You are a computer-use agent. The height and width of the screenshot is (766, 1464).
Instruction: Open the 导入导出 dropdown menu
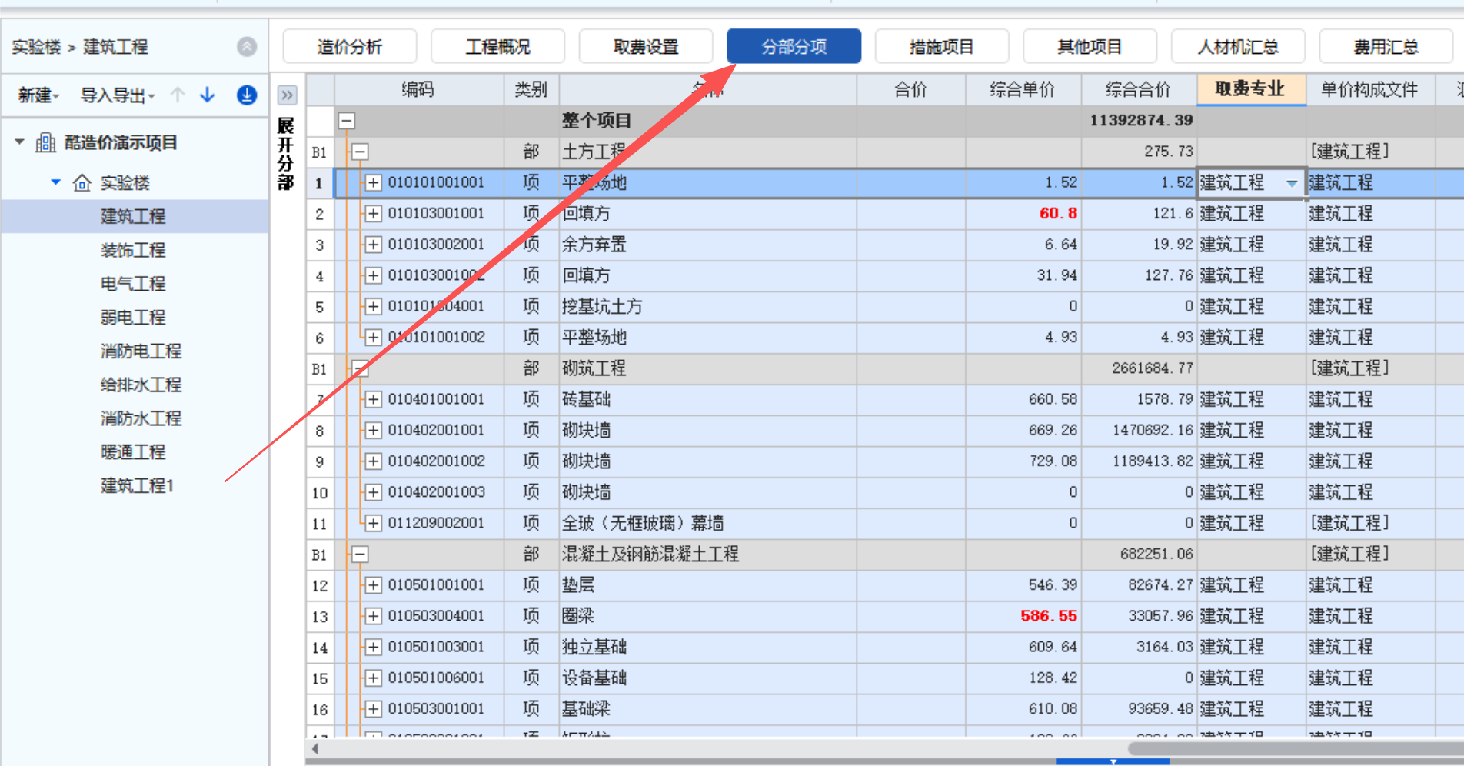point(118,95)
